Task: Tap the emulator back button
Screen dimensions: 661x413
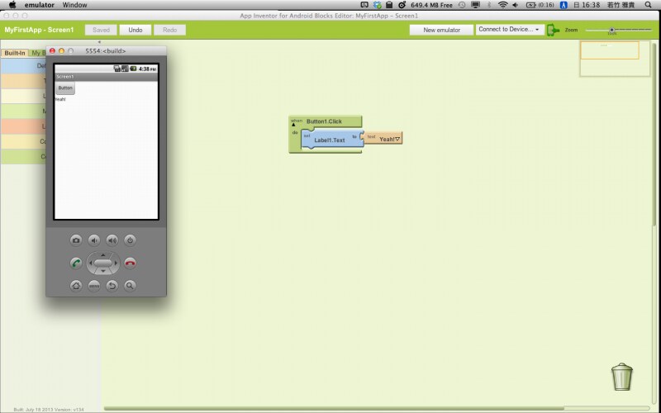Action: click(x=112, y=285)
